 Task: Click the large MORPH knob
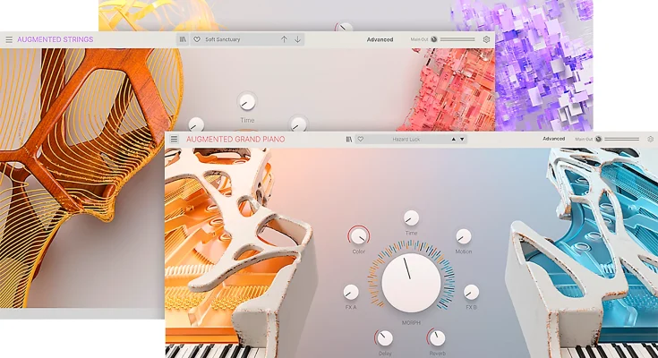pyautogui.click(x=411, y=281)
